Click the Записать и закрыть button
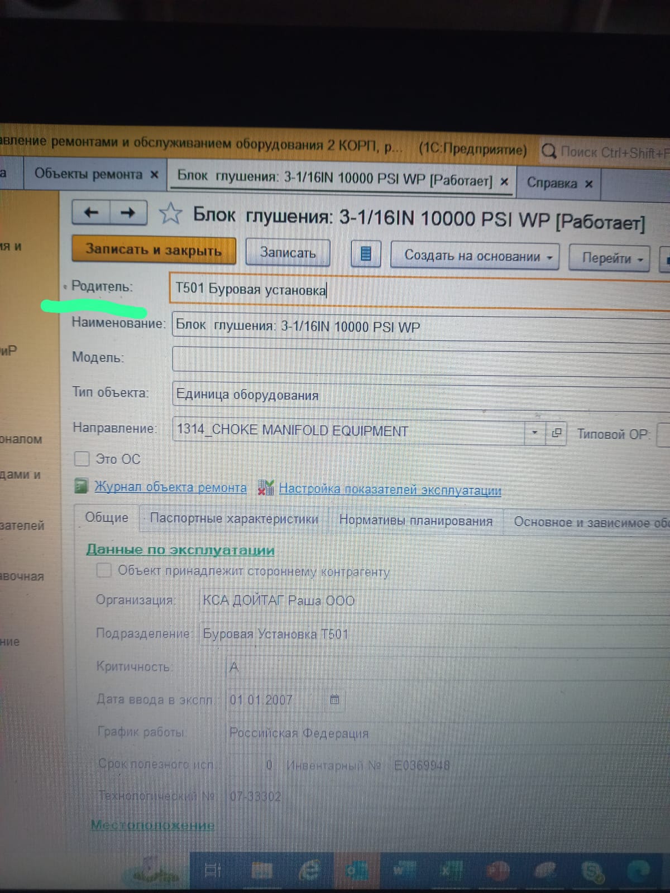Image resolution: width=670 pixels, height=893 pixels. [x=154, y=249]
